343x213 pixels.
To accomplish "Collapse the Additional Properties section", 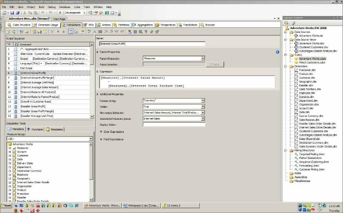I will (x=97, y=95).
